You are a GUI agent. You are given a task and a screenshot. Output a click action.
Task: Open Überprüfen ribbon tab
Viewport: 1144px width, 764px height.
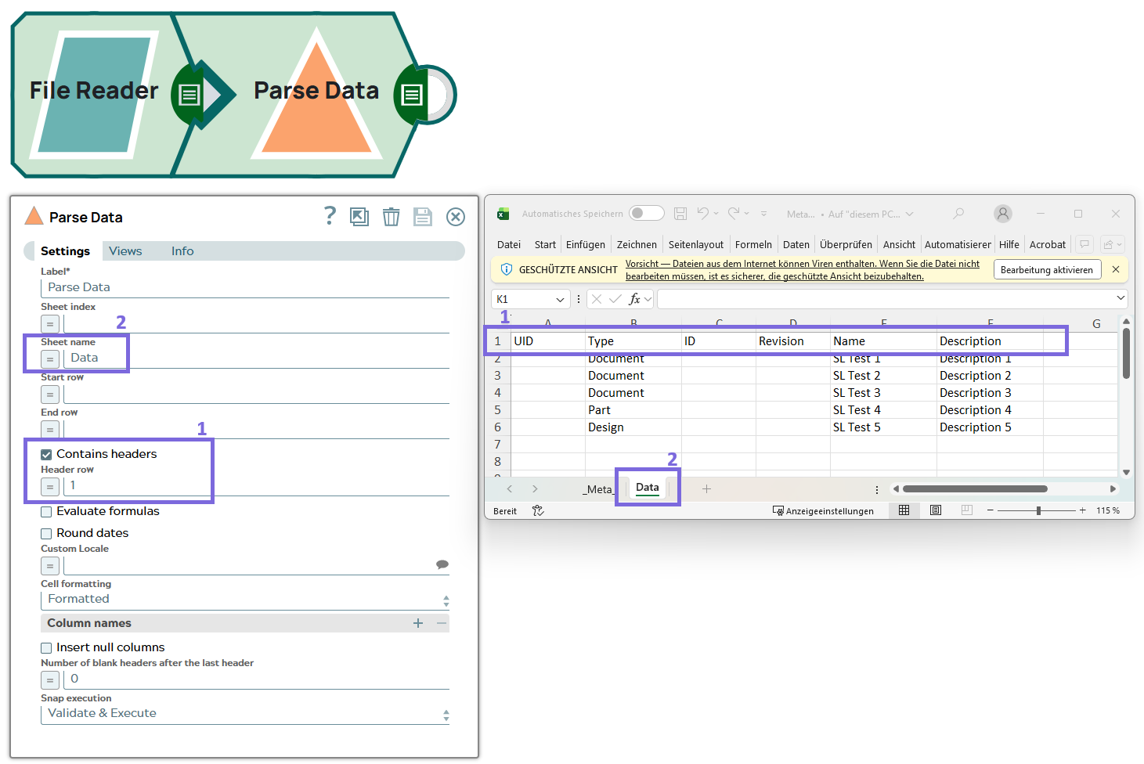click(x=846, y=244)
